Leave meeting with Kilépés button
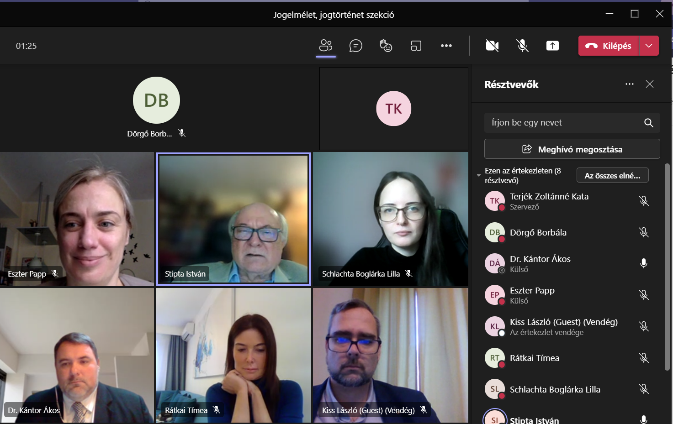 (609, 46)
